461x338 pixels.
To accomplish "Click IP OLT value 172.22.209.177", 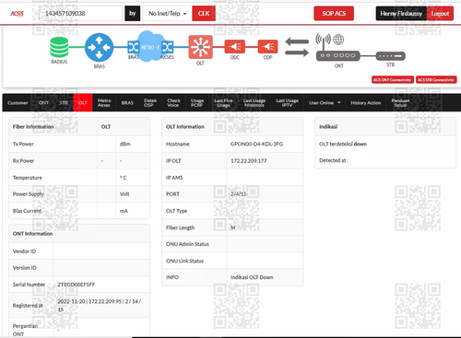I will click(x=249, y=161).
